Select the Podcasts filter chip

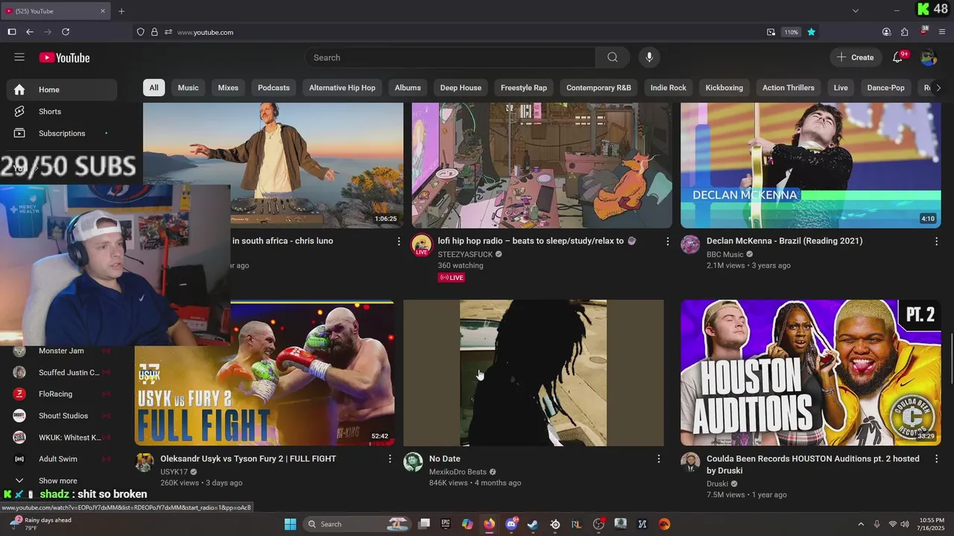click(274, 88)
